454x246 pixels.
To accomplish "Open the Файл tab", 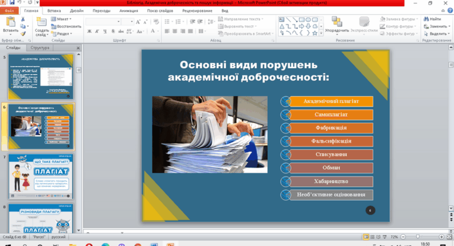I will pyautogui.click(x=9, y=11).
